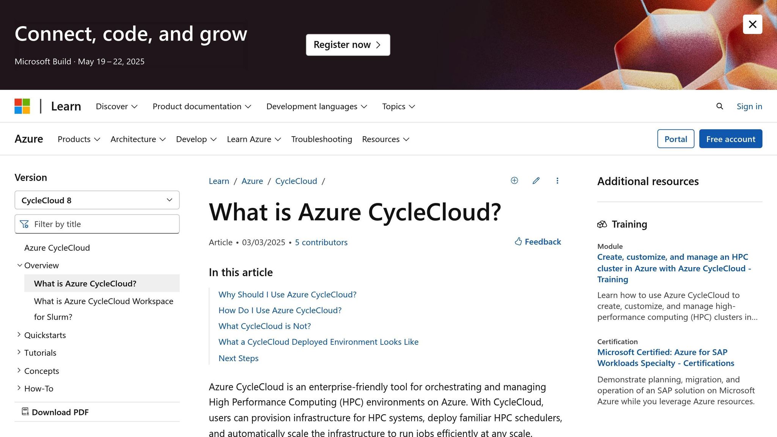Jump to Next Steps section
Image resolution: width=777 pixels, height=437 pixels.
point(238,358)
